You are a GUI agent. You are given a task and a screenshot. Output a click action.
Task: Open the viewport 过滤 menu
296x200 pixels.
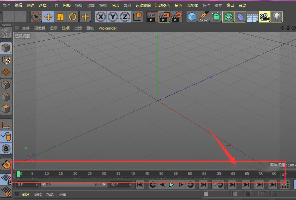tap(78, 28)
